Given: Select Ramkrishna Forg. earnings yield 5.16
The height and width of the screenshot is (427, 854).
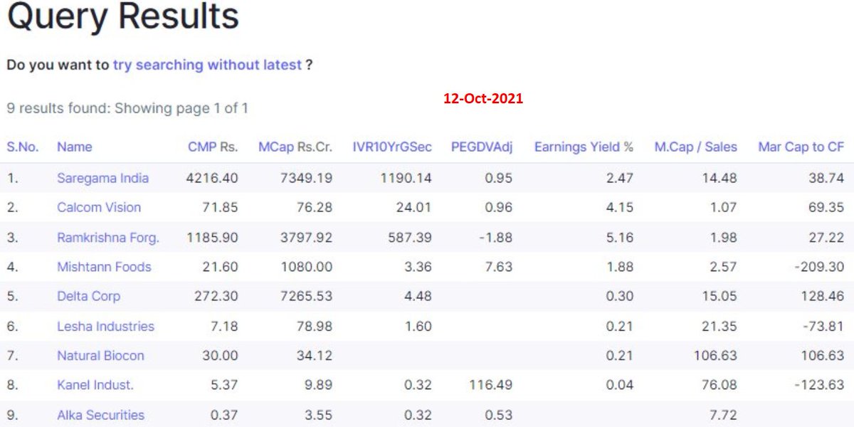Looking at the screenshot, I should (620, 237).
